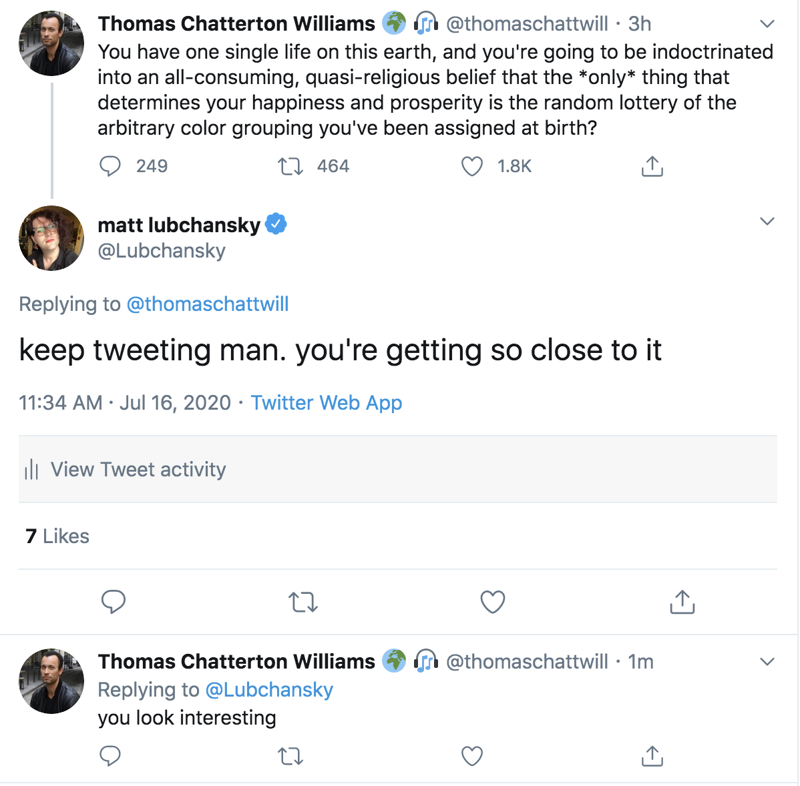The height and width of the screenshot is (786, 800).
Task: Open the blue @thomaschattwill mention link
Action: (x=208, y=304)
